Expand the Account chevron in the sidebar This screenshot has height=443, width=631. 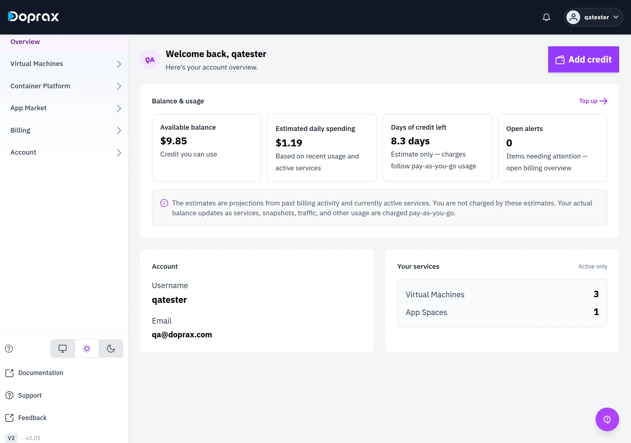119,153
